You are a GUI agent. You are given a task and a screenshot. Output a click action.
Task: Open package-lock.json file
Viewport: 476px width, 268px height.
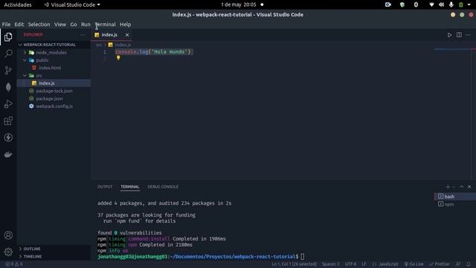pos(54,91)
